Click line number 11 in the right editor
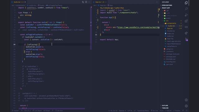This screenshot has width=199, height=112. (x=96, y=35)
